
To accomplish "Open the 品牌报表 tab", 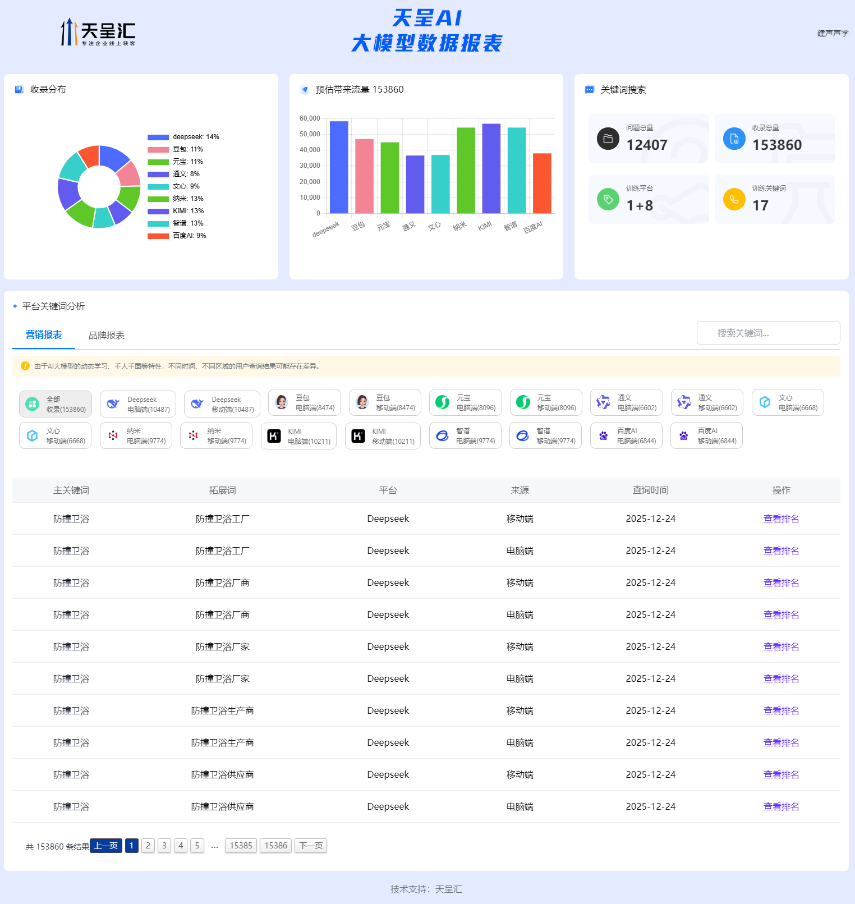I will click(107, 336).
